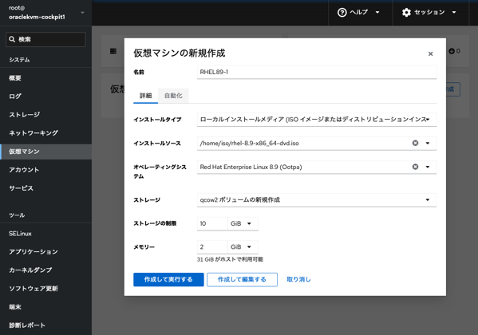This screenshot has width=478, height=335.
Task: Click the 検索 search box
Action: point(45,39)
